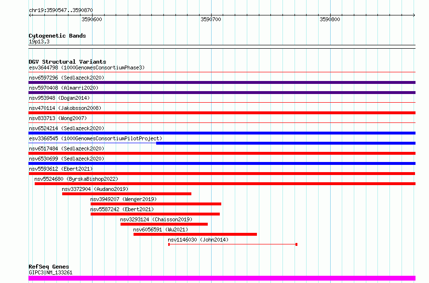Screen dimensions: 429x283
Task: Click the red bar under nsv3293124
Action: click(x=164, y=224)
